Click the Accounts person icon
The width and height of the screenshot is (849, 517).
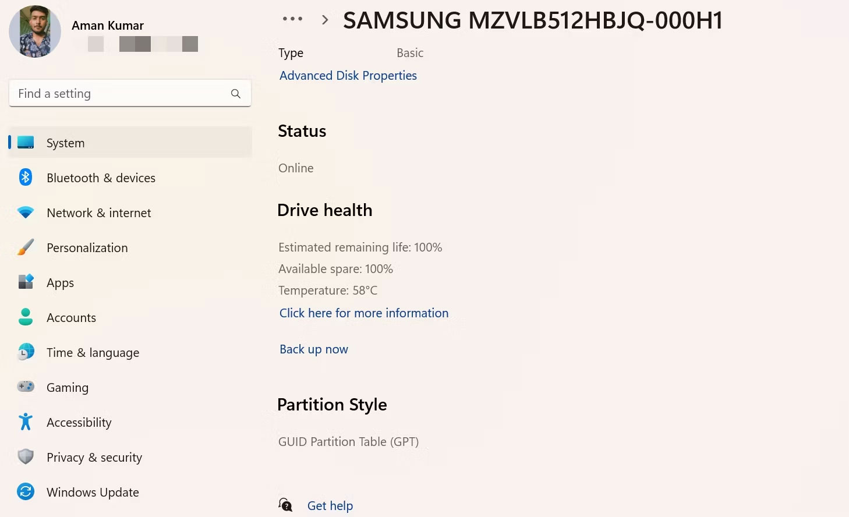(26, 317)
